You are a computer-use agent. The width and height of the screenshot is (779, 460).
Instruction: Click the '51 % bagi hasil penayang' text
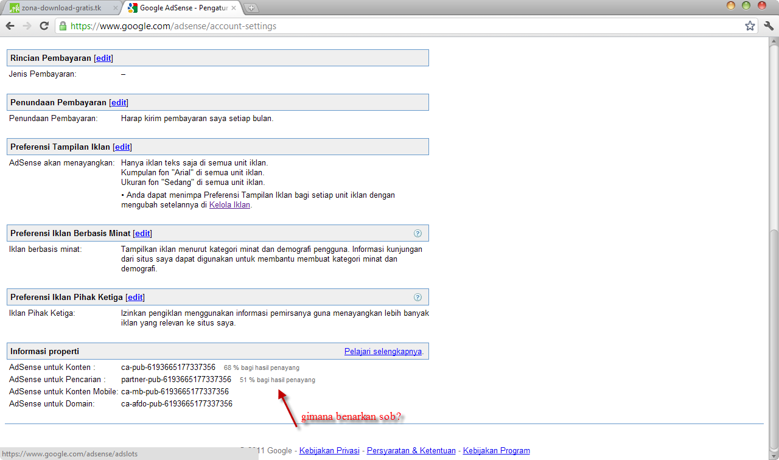(278, 380)
